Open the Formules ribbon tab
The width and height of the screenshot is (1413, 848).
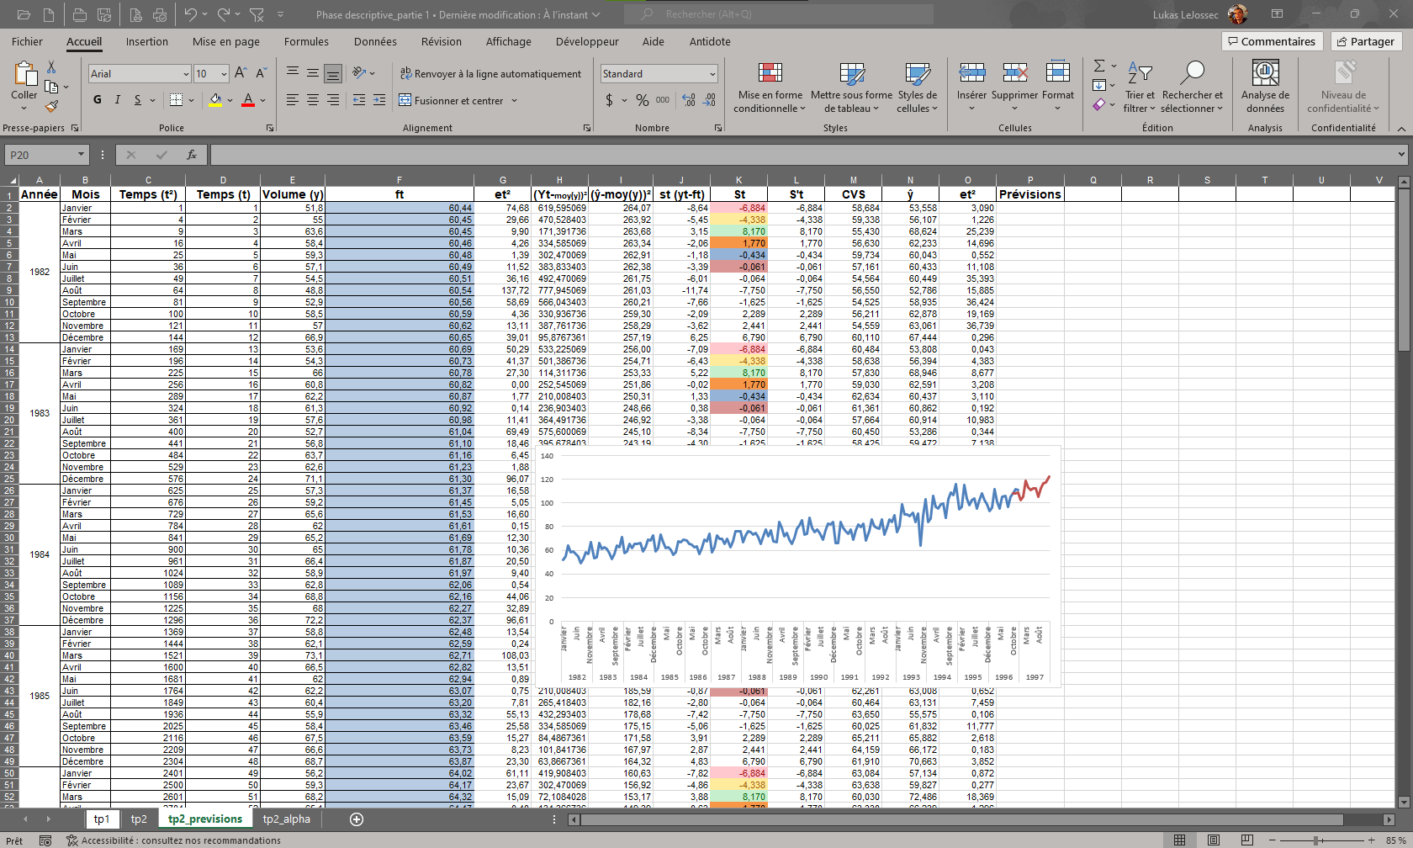click(306, 42)
